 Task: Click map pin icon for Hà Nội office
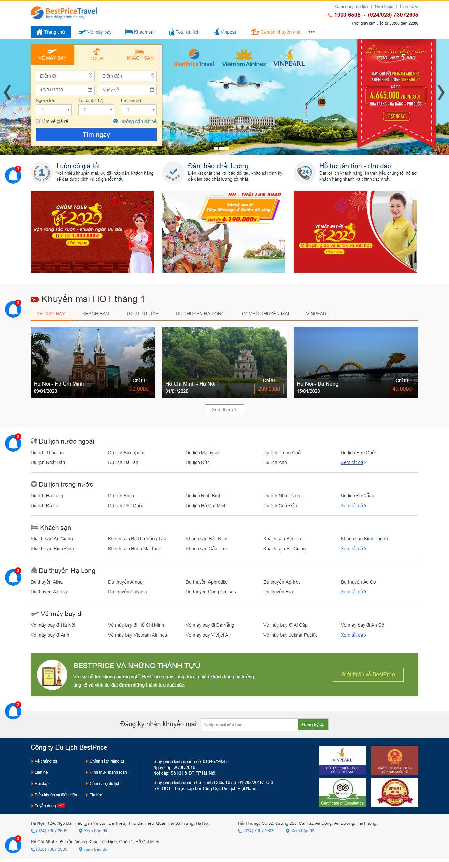click(x=80, y=831)
